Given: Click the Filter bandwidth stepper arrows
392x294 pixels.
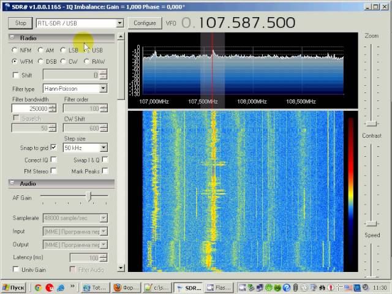Looking at the screenshot, I should coord(52,108).
